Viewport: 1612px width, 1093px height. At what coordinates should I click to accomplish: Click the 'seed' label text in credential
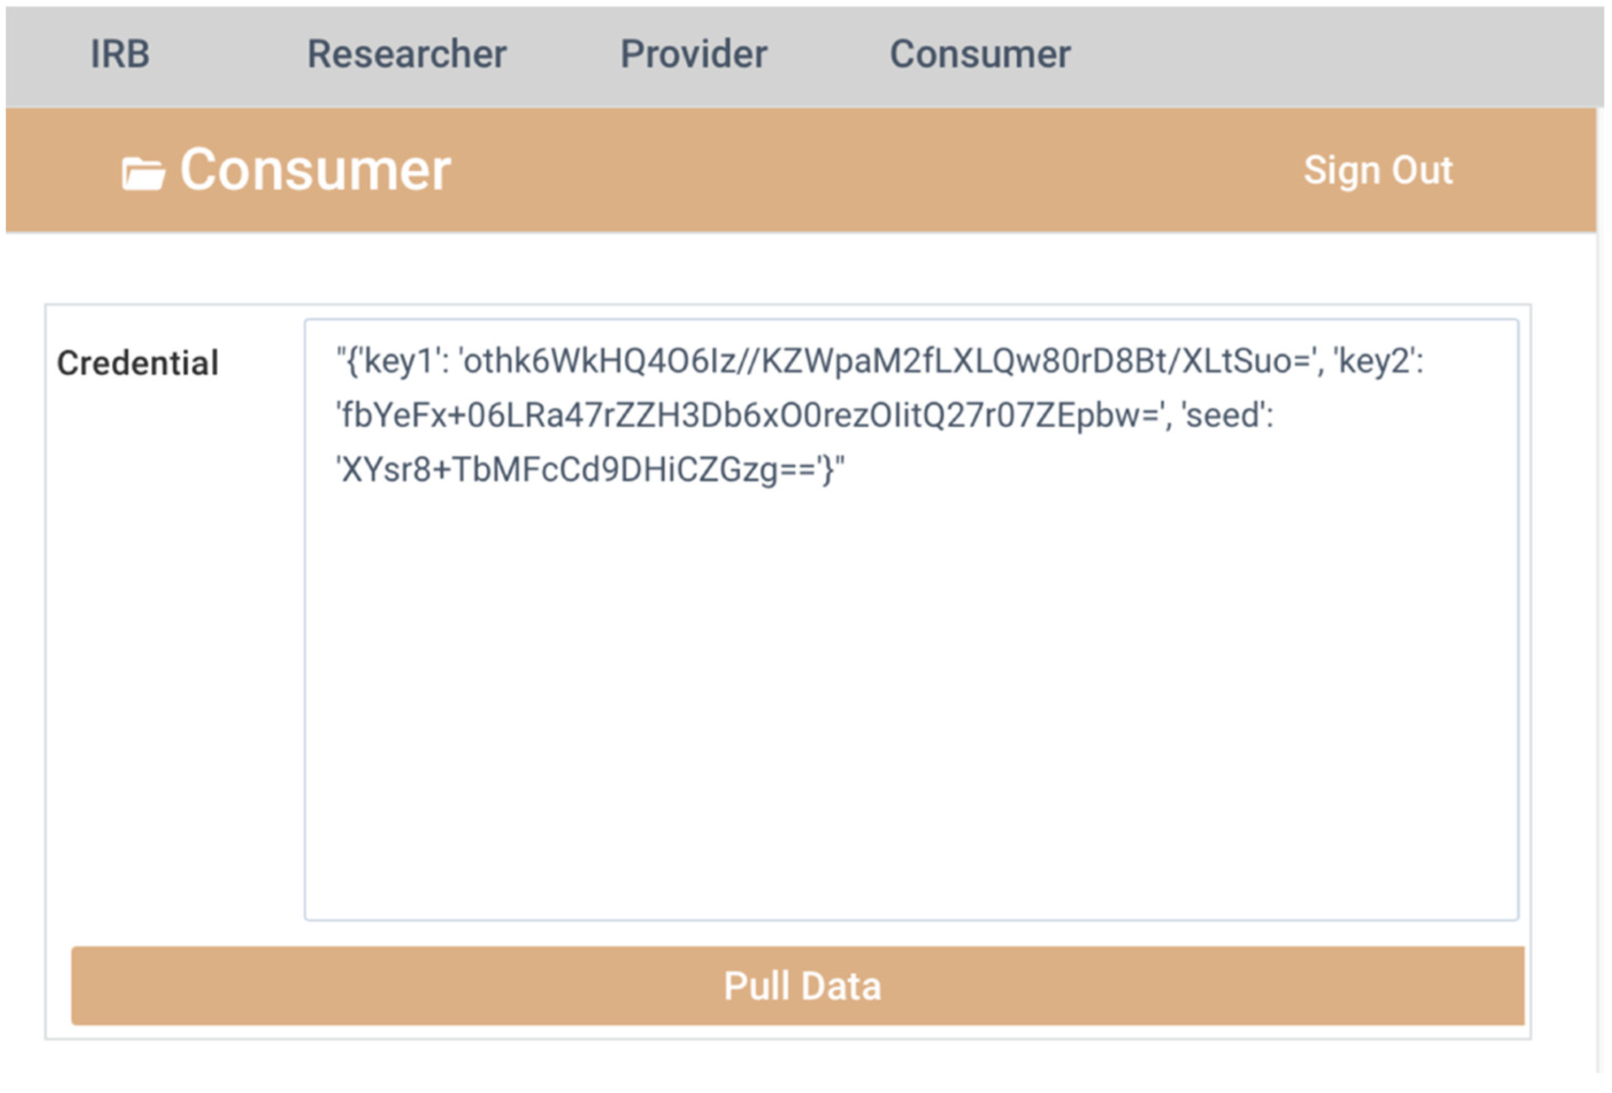[1226, 416]
